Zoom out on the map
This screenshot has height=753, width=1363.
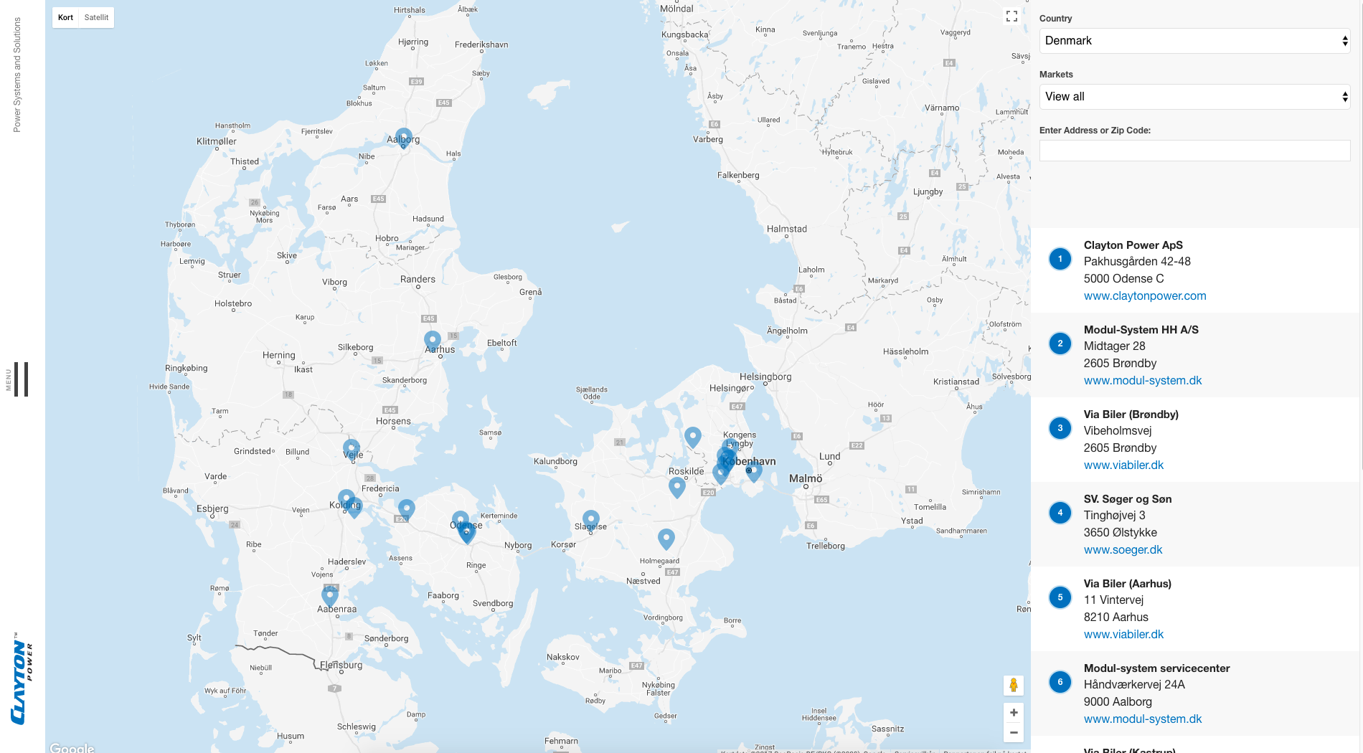[1014, 732]
